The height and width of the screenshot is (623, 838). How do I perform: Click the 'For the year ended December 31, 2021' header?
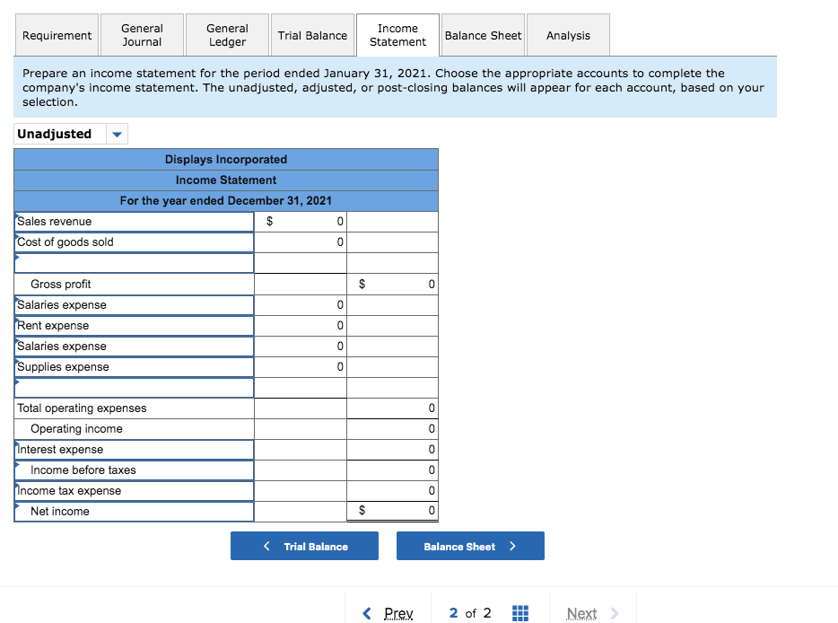click(226, 200)
